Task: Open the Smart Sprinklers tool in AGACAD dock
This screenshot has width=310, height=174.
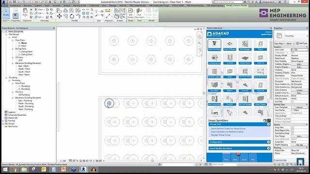Action: click(214, 45)
